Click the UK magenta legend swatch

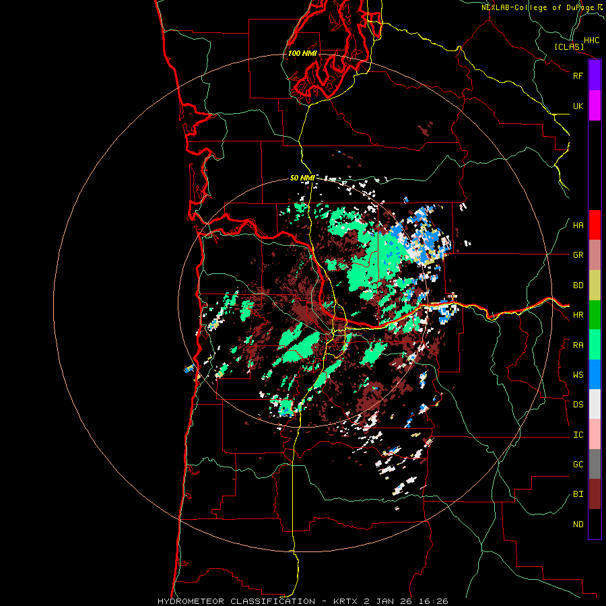tap(595, 106)
